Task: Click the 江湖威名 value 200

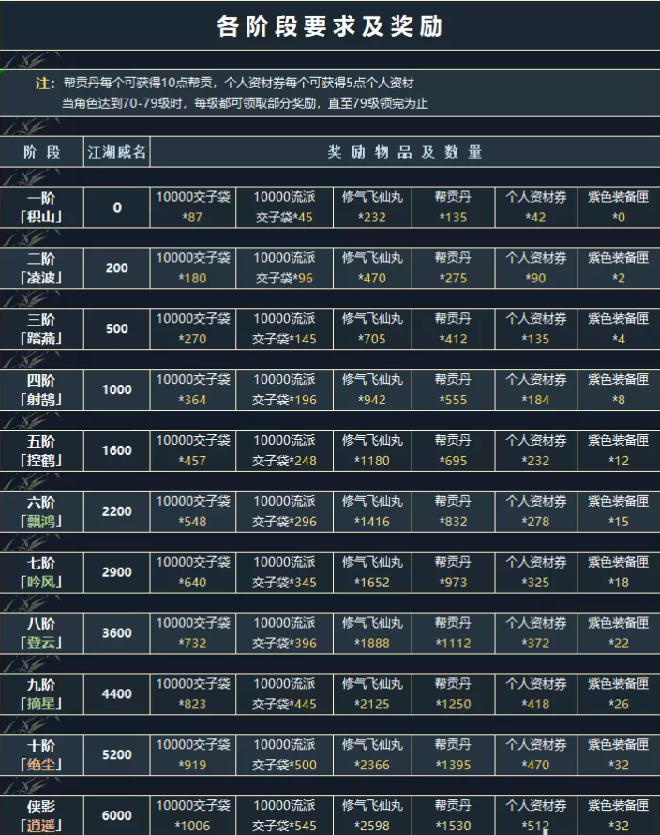Action: tap(116, 268)
